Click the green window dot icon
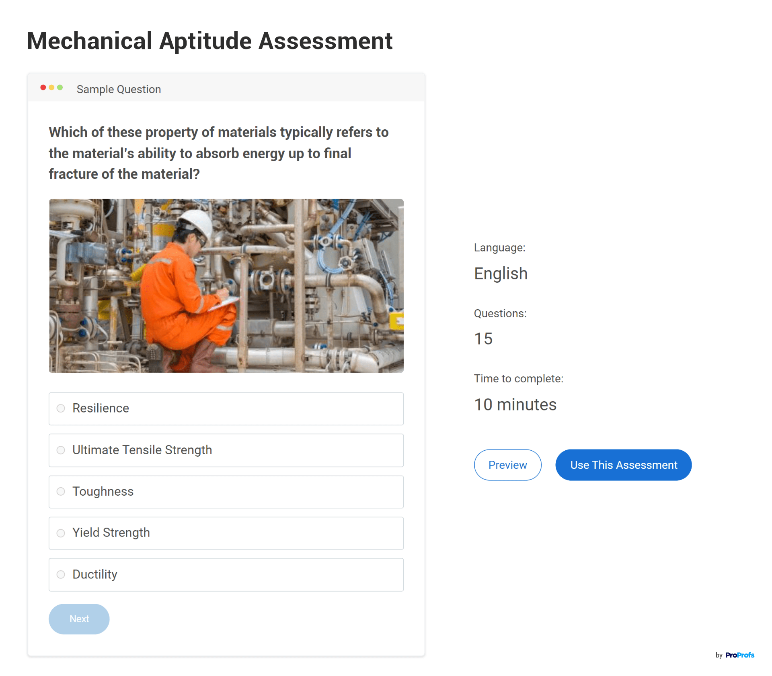This screenshot has height=676, width=772. [x=60, y=88]
